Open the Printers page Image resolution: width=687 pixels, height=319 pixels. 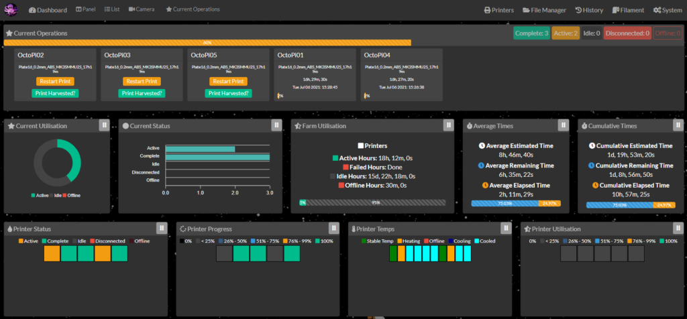pyautogui.click(x=499, y=10)
